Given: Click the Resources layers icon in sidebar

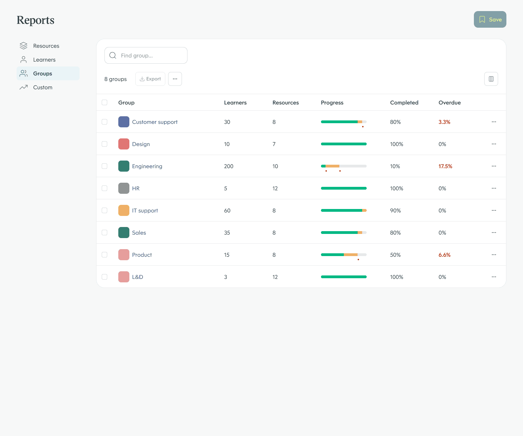Looking at the screenshot, I should pyautogui.click(x=24, y=46).
